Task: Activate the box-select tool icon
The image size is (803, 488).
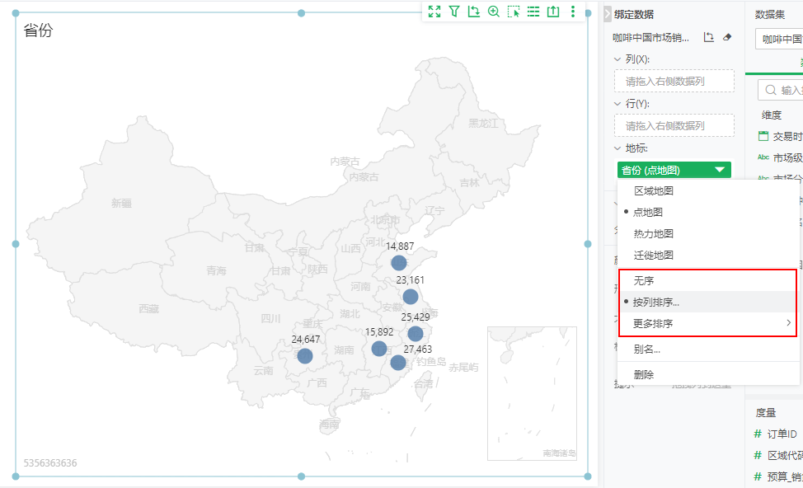Action: pyautogui.click(x=514, y=12)
